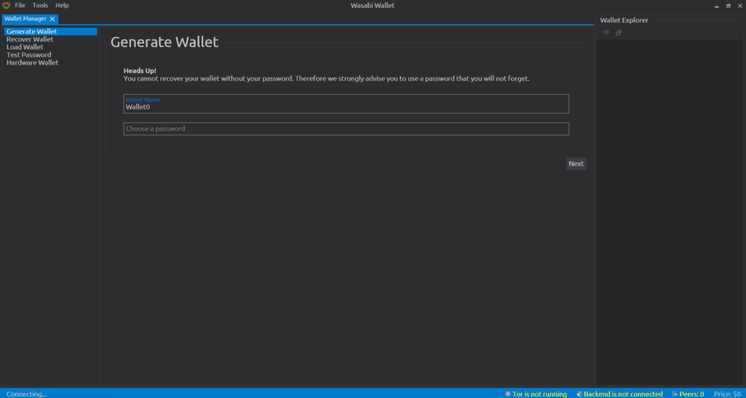Toggle the eye icon in Wallet Explorer
The image size is (746, 398).
pyautogui.click(x=606, y=33)
